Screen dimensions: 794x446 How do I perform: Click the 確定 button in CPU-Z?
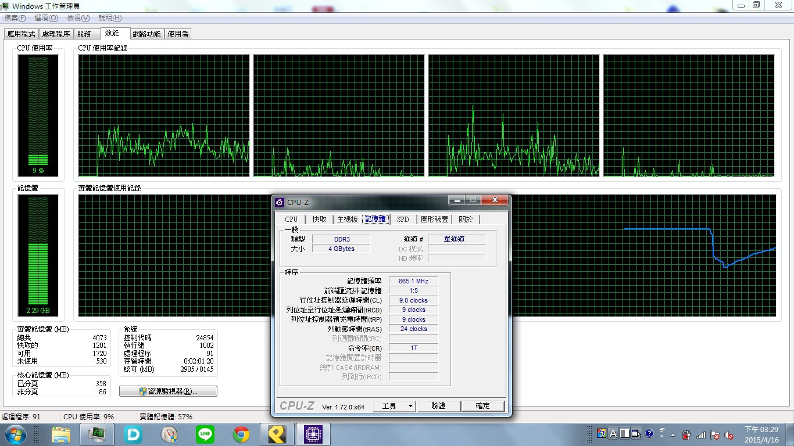(x=483, y=406)
